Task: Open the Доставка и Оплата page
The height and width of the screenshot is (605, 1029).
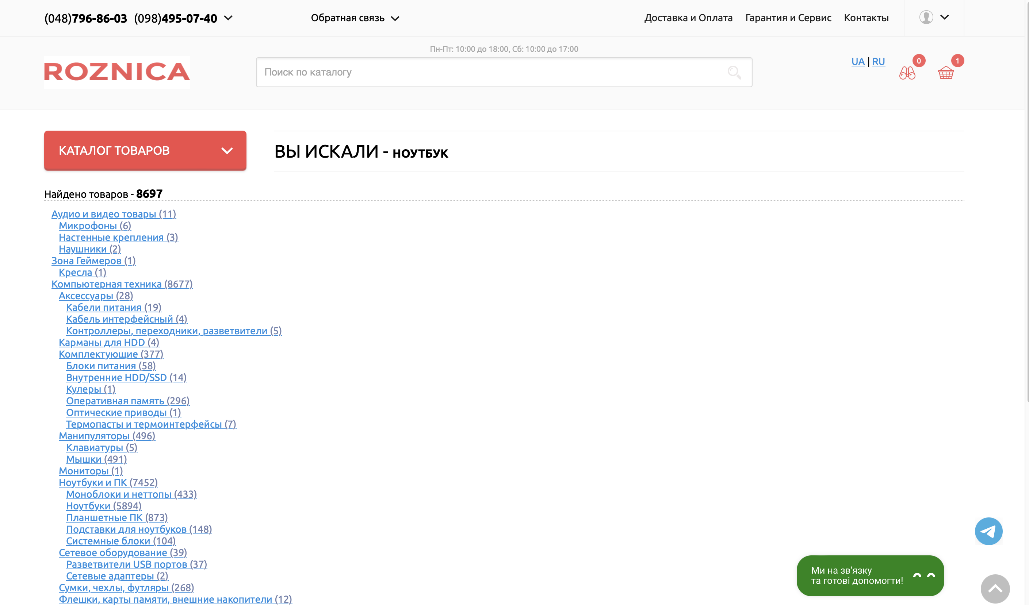Action: pos(688,18)
